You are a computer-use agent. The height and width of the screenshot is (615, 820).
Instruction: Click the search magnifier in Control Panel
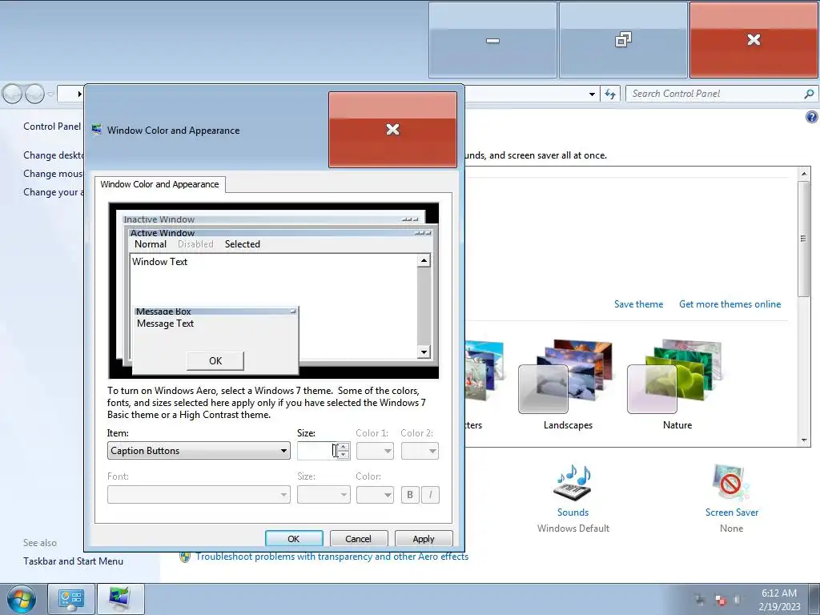pos(809,94)
